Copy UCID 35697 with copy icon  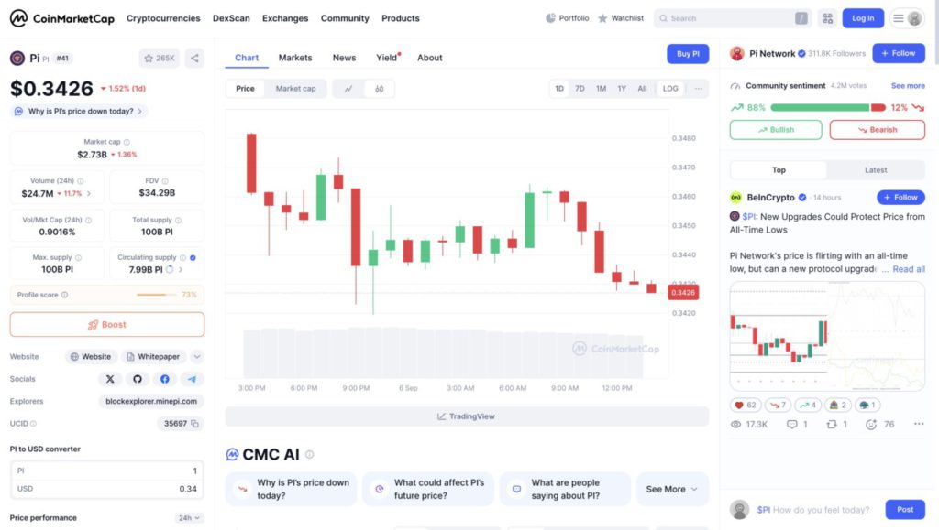[196, 424]
